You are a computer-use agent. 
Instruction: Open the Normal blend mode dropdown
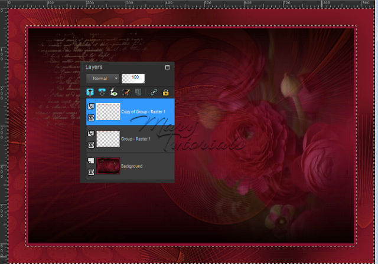click(103, 78)
